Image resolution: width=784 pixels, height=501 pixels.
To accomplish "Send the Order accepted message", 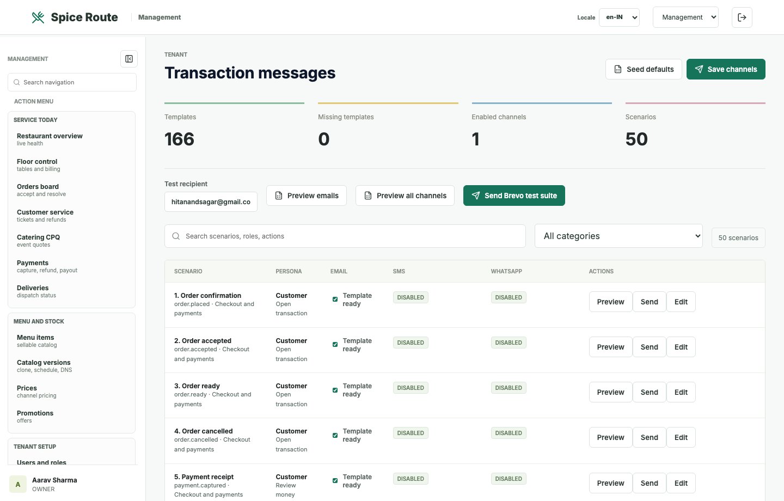I will coord(649,347).
